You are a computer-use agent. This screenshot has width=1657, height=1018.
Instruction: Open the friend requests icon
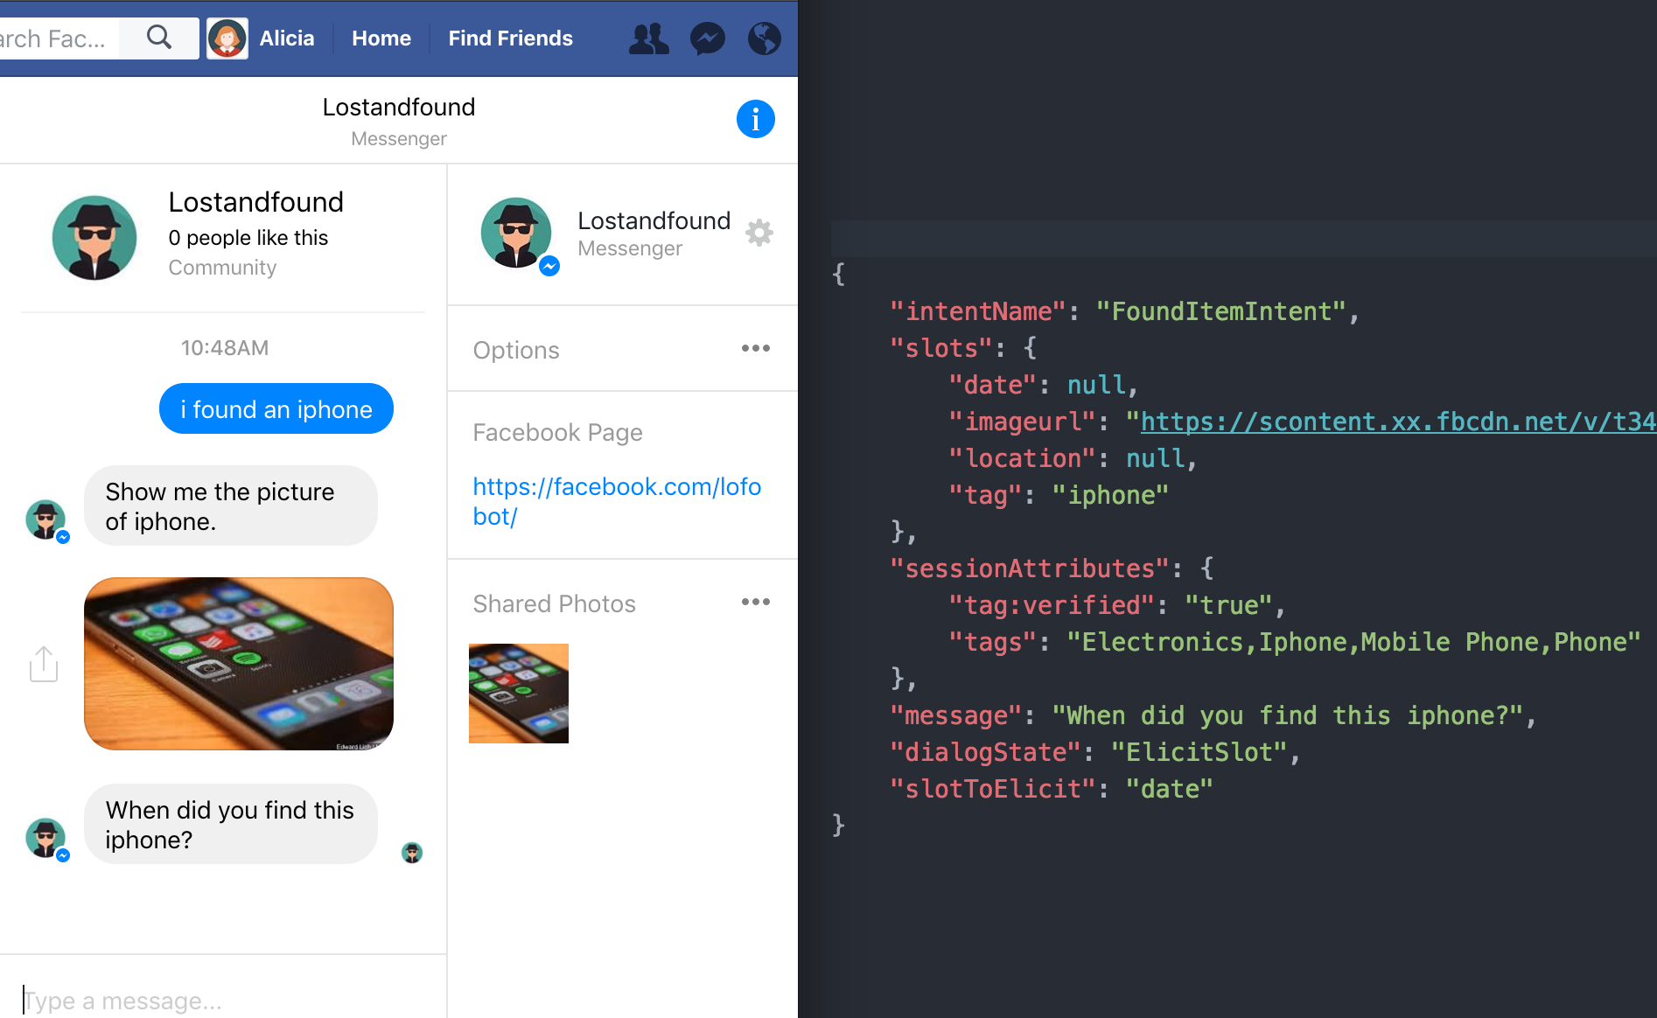[649, 38]
